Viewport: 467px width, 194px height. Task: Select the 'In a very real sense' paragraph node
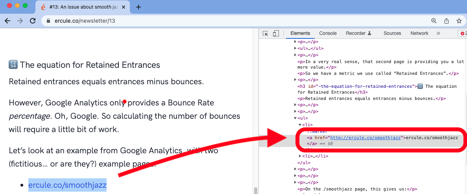(380, 64)
